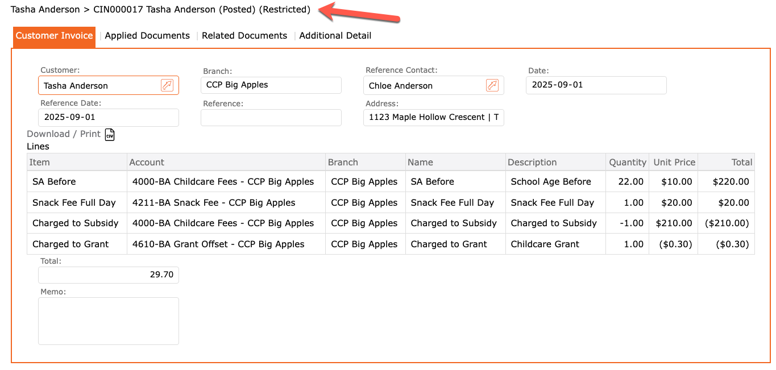
Task: Click the $220.00 total cell
Action: click(x=727, y=182)
